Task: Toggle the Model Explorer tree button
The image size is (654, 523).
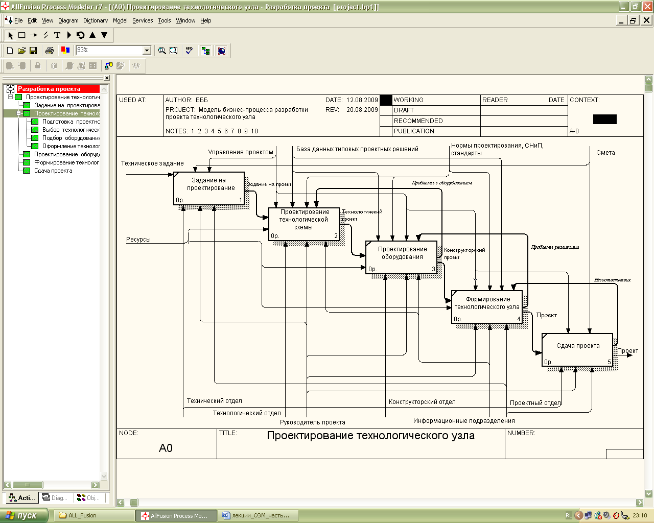Action: pyautogui.click(x=206, y=51)
